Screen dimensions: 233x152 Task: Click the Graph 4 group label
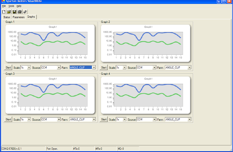[x=105, y=74]
